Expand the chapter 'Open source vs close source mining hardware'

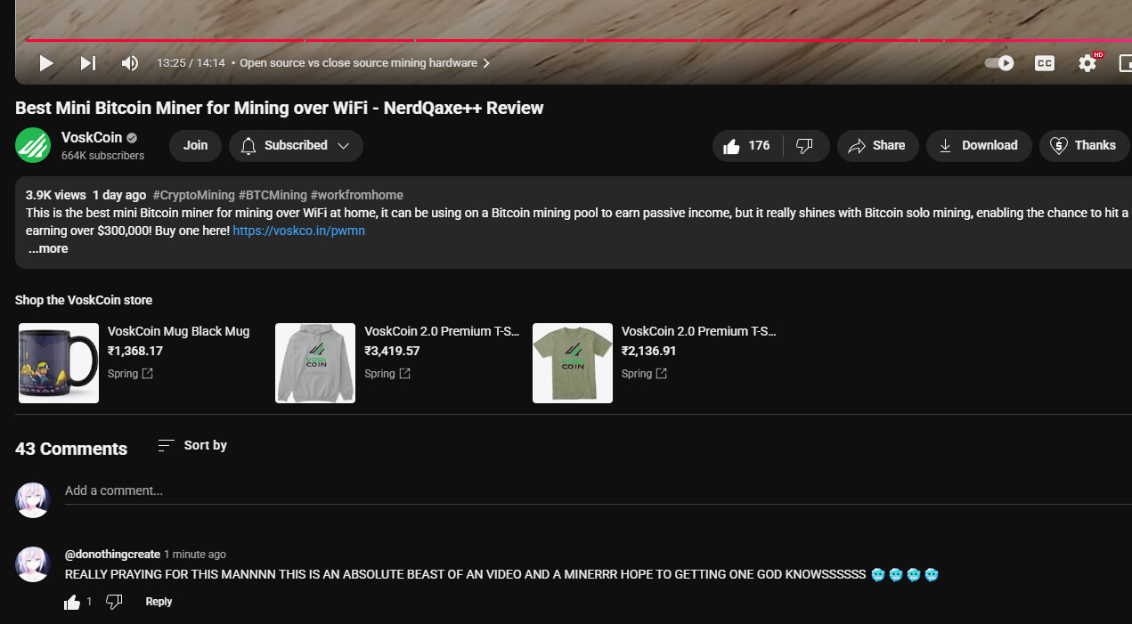pos(365,63)
